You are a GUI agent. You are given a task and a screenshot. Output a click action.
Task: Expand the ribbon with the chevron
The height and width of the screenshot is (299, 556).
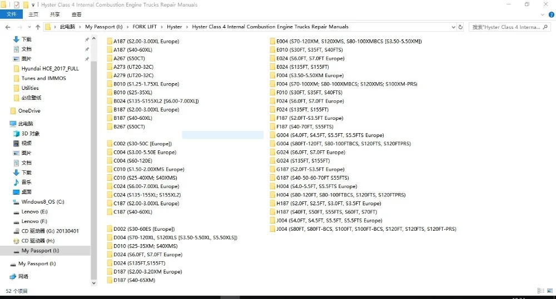[x=542, y=14]
